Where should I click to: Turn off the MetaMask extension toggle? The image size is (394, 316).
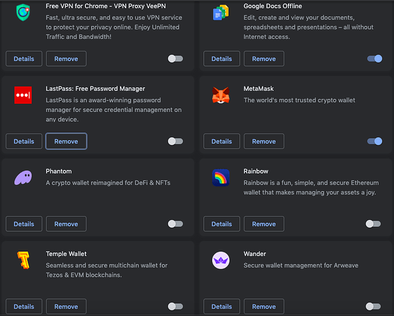pos(374,141)
